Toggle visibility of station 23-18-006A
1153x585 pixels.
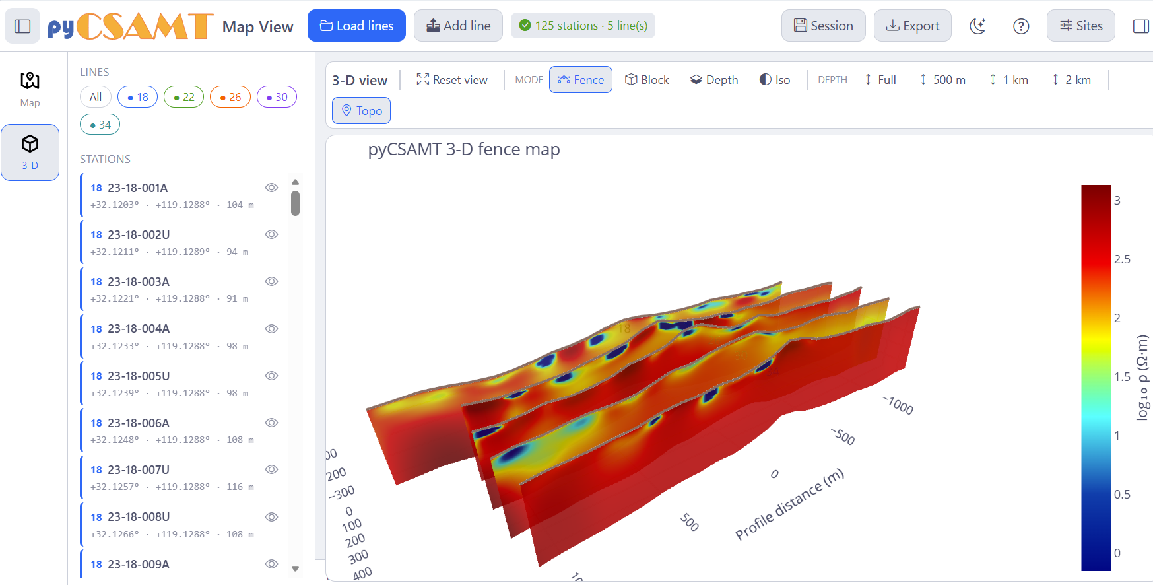point(271,423)
